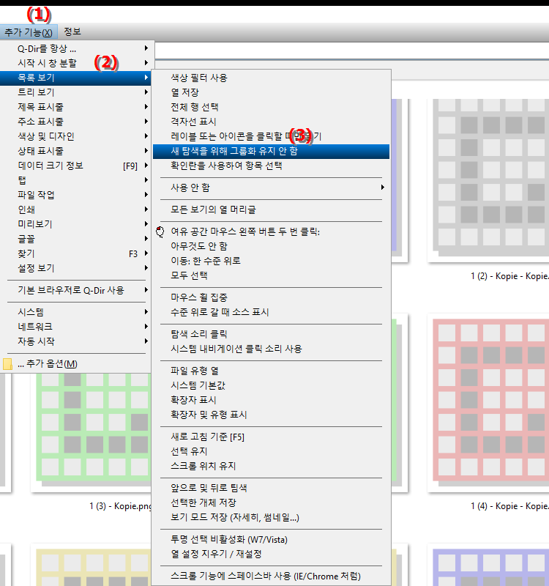549x586 pixels.
Task: Open the 시스템 menu entry
Action: point(77,312)
